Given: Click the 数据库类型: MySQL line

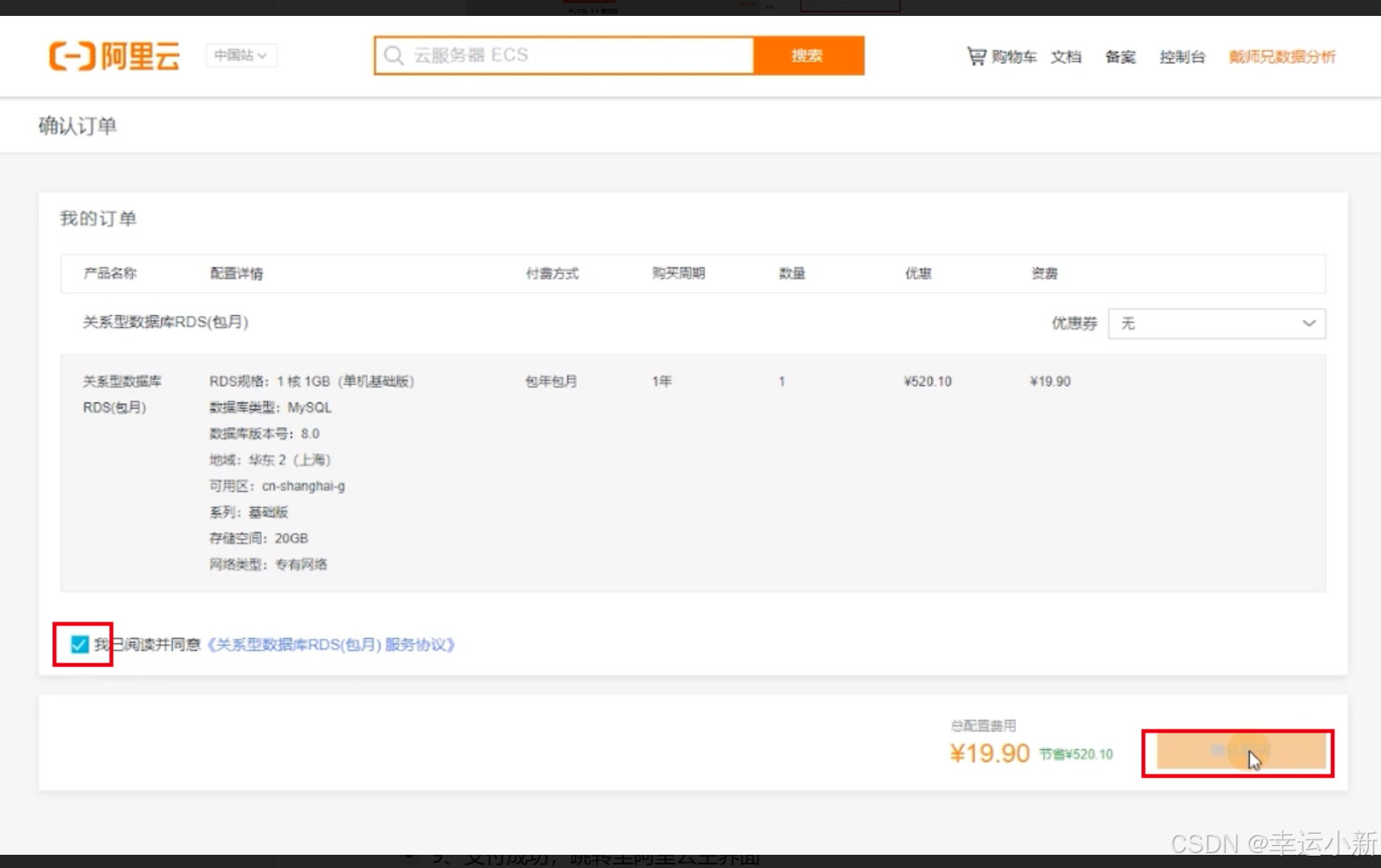Looking at the screenshot, I should 270,408.
